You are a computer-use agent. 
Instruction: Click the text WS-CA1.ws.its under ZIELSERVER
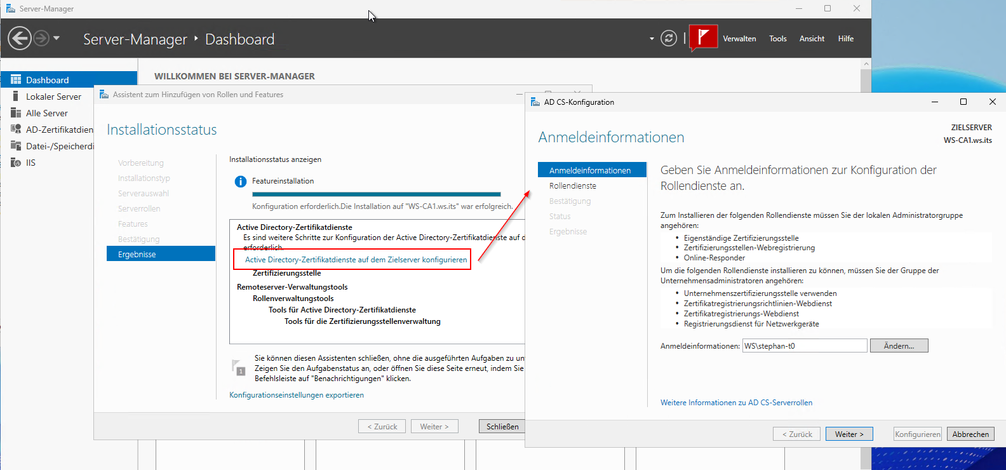pyautogui.click(x=968, y=140)
